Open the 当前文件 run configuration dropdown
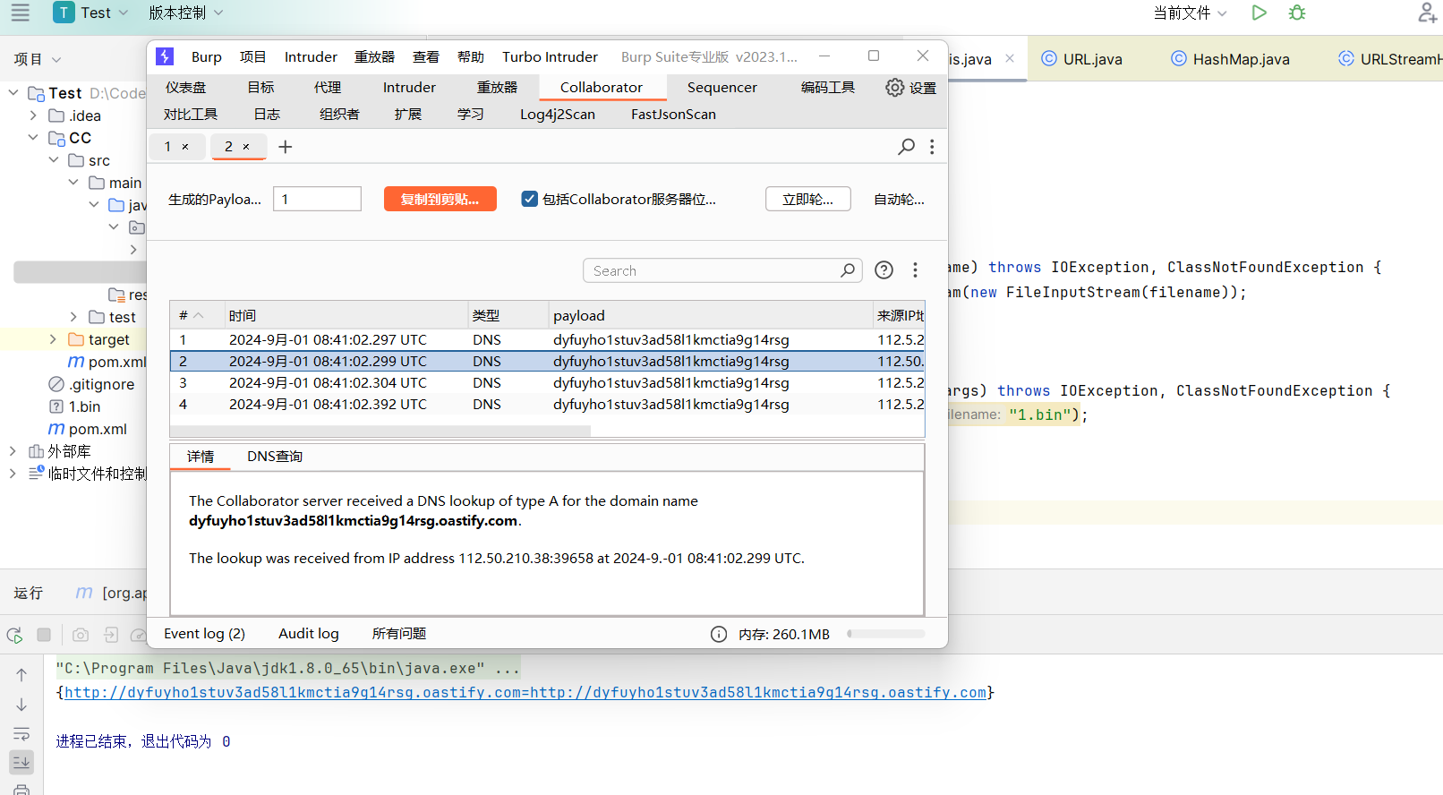Viewport: 1443px width, 795px height. [x=1190, y=13]
